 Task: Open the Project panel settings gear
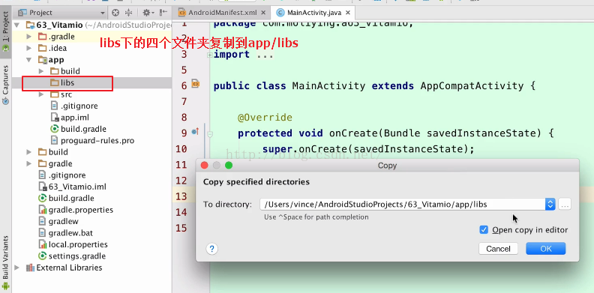(x=147, y=13)
